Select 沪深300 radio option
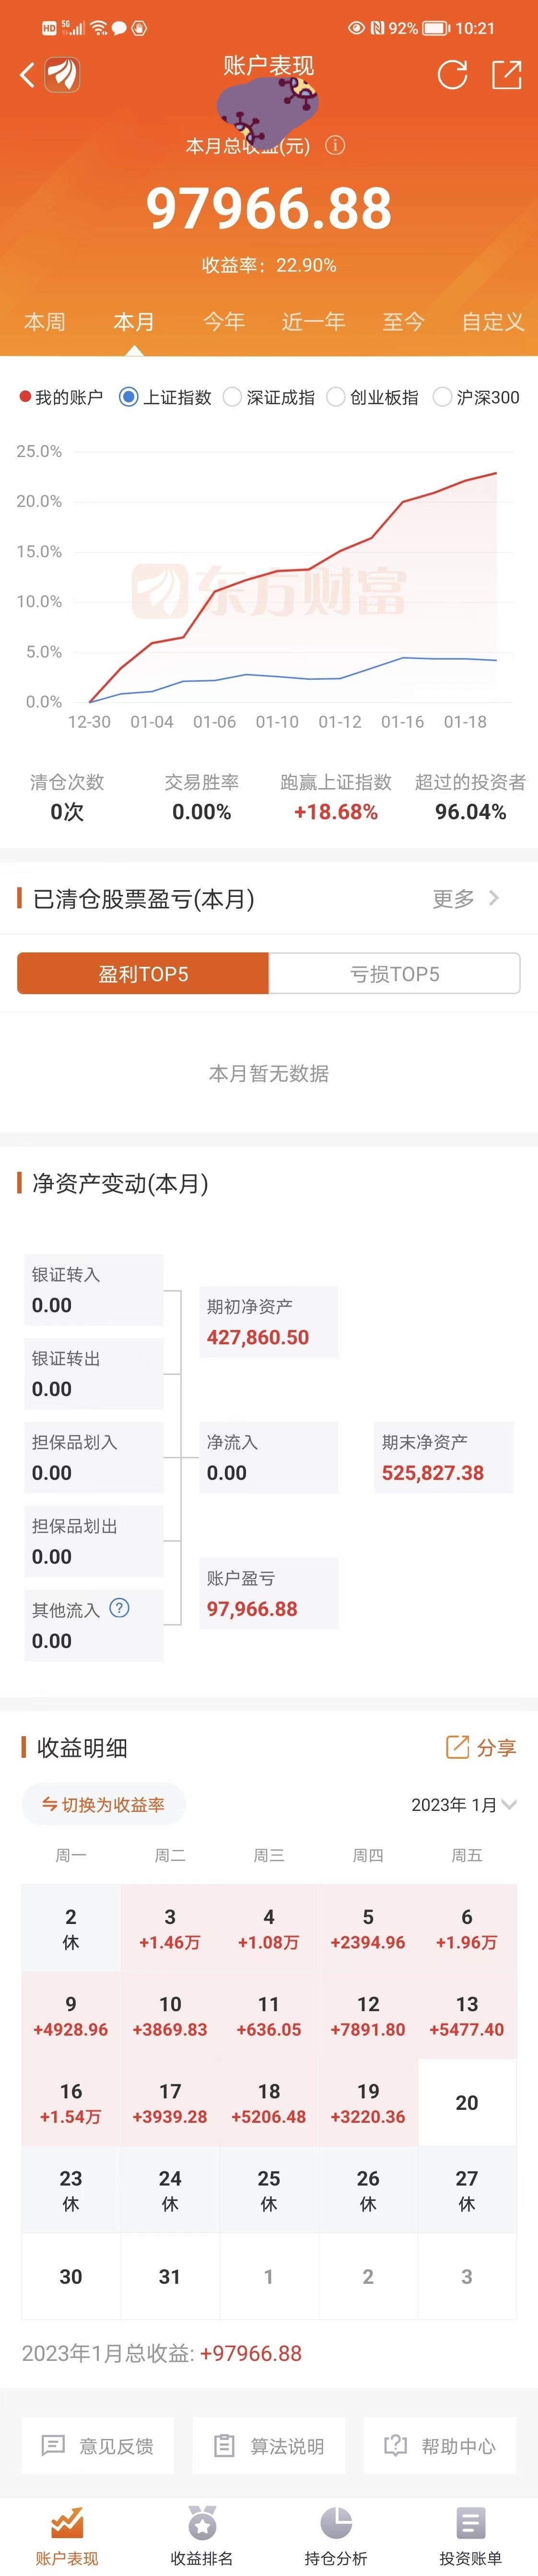The width and height of the screenshot is (538, 2576). click(442, 397)
